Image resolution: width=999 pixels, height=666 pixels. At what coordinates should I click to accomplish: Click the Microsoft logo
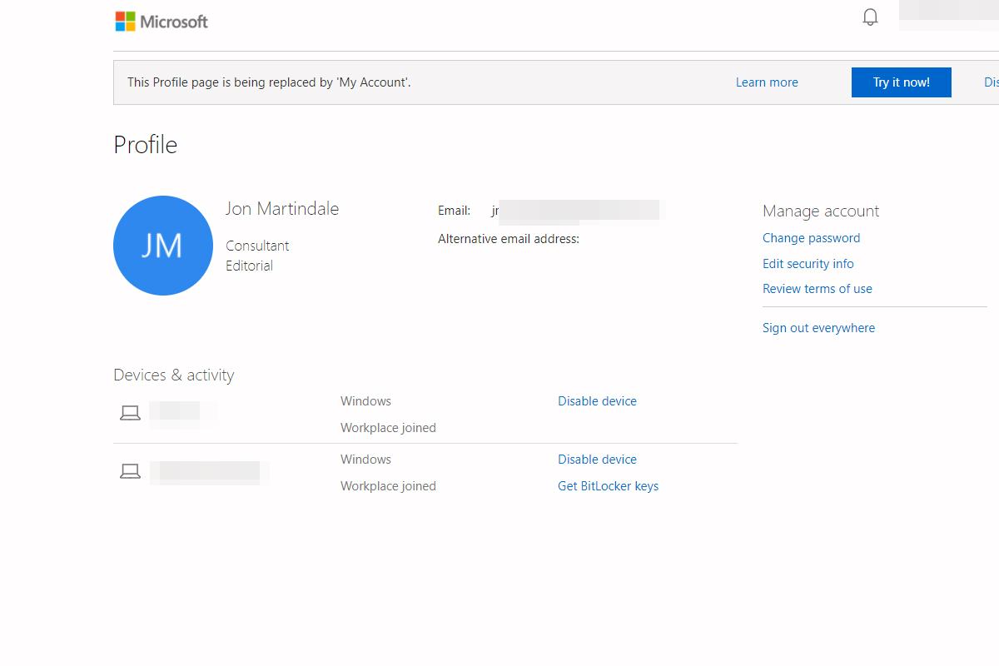[162, 22]
